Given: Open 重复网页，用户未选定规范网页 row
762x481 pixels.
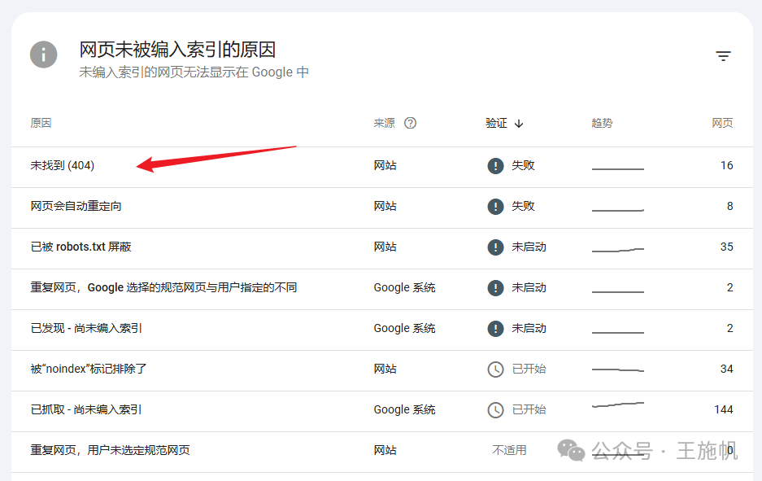Looking at the screenshot, I should 382,453.
